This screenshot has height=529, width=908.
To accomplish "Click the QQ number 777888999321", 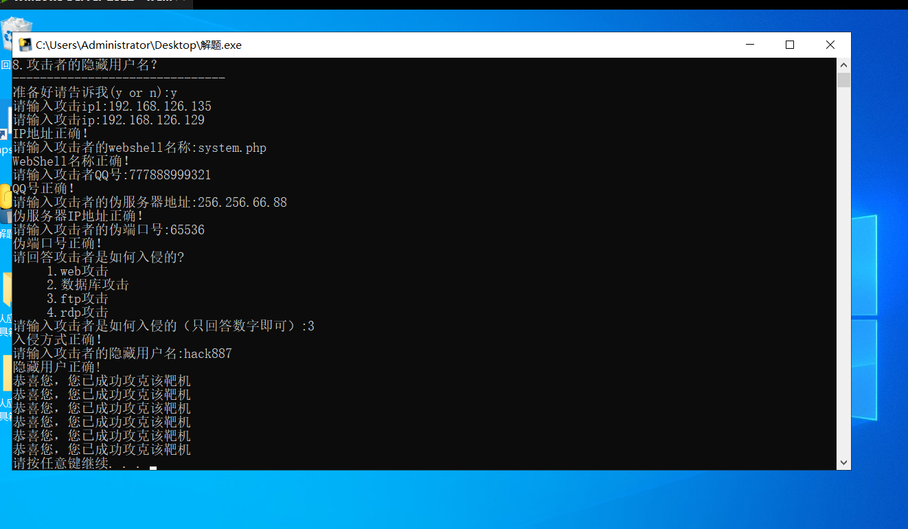I will [170, 175].
